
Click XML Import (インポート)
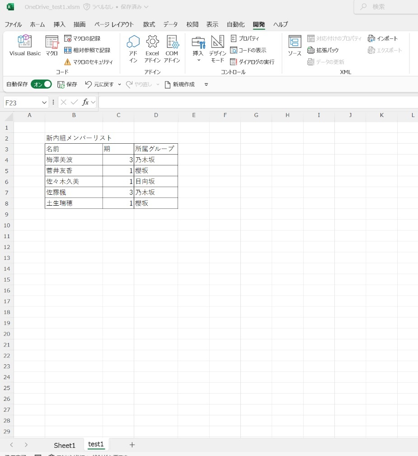pos(383,38)
